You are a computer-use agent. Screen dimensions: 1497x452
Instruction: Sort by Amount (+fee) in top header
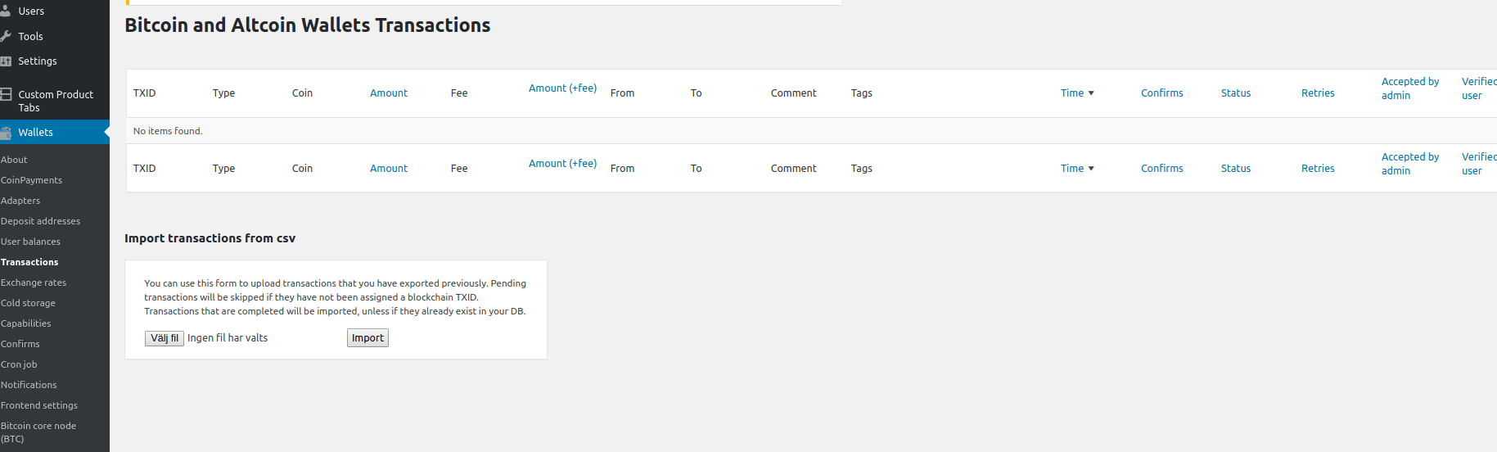click(x=562, y=88)
